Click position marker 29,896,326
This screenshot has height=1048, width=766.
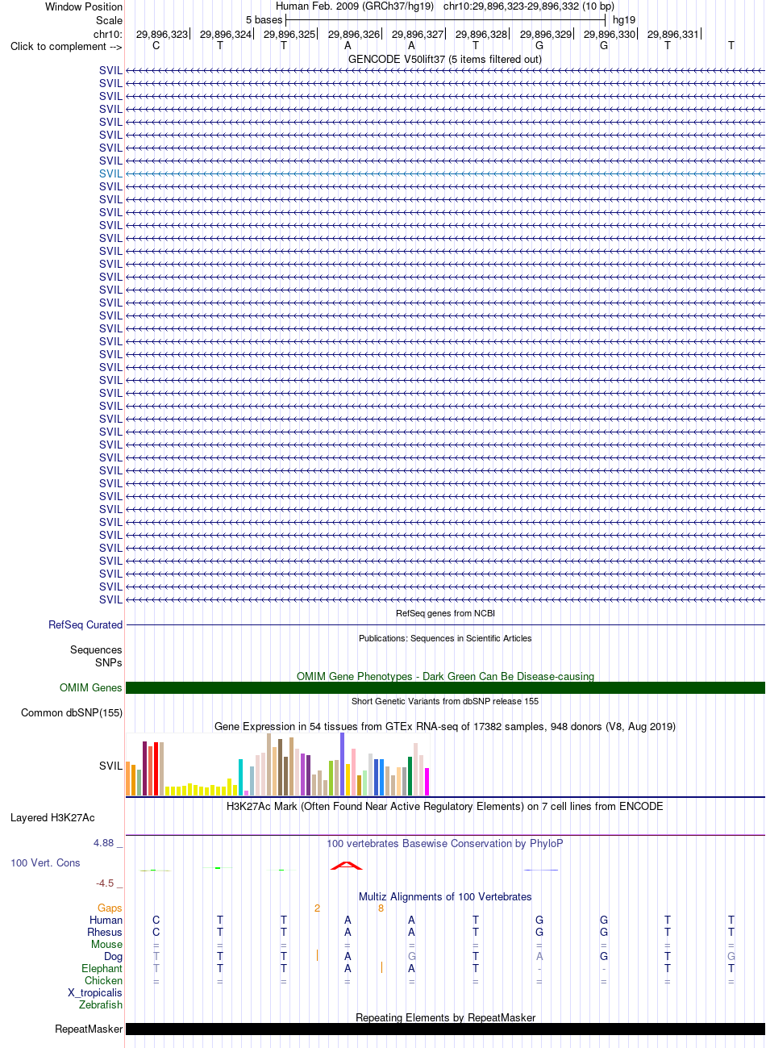(354, 34)
